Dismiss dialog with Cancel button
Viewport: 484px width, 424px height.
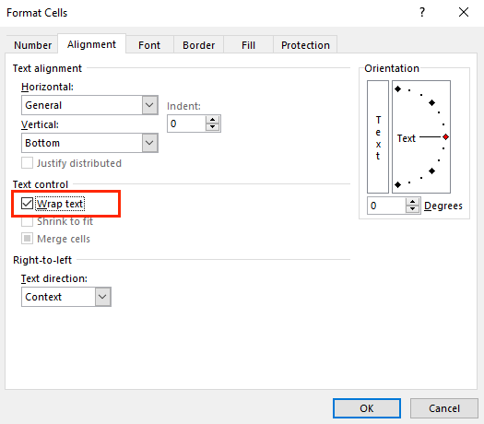pyautogui.click(x=444, y=408)
